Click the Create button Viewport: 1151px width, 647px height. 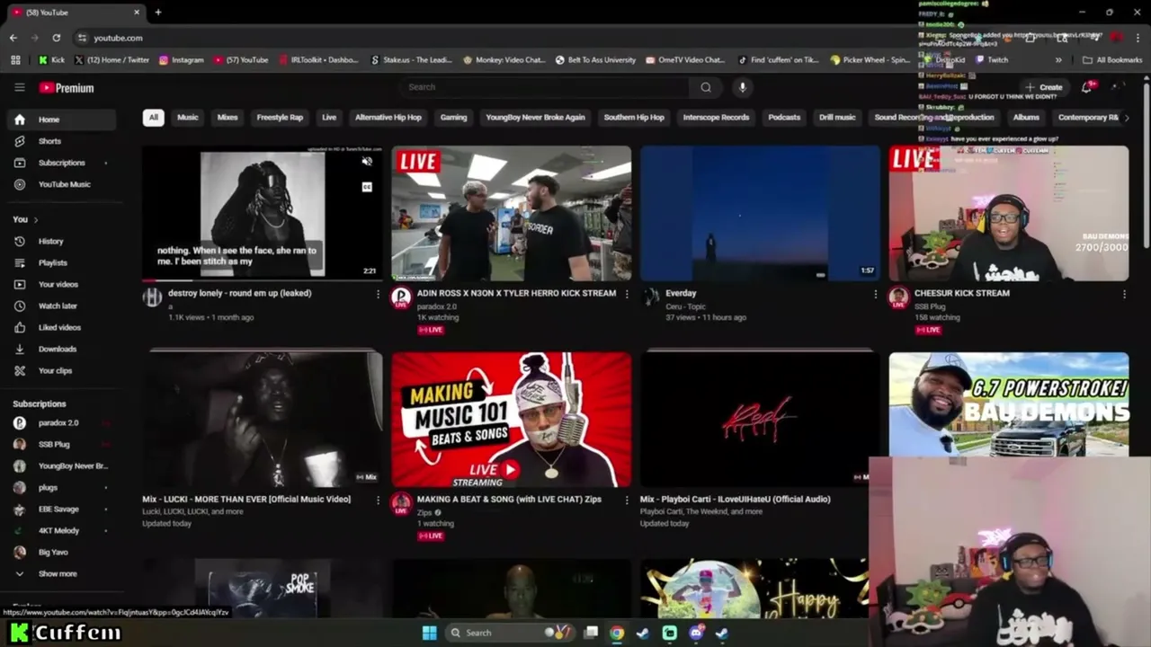tap(1044, 88)
